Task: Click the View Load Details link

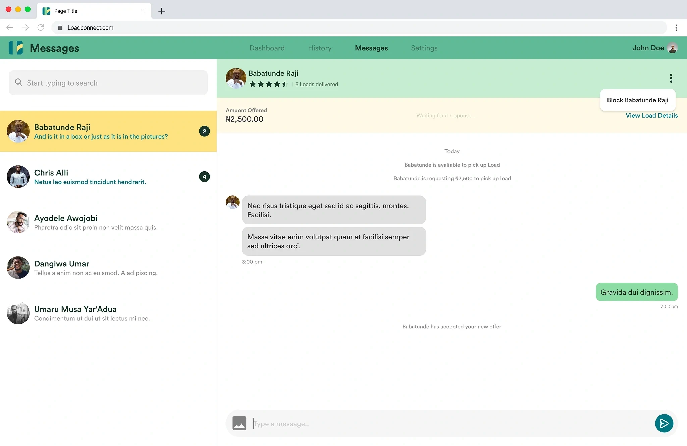Action: pyautogui.click(x=651, y=115)
